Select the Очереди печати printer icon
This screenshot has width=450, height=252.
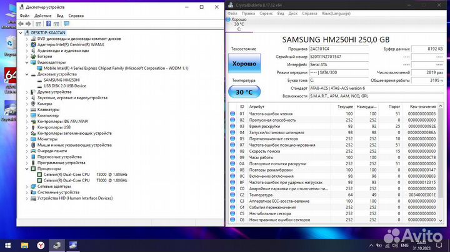point(33,151)
